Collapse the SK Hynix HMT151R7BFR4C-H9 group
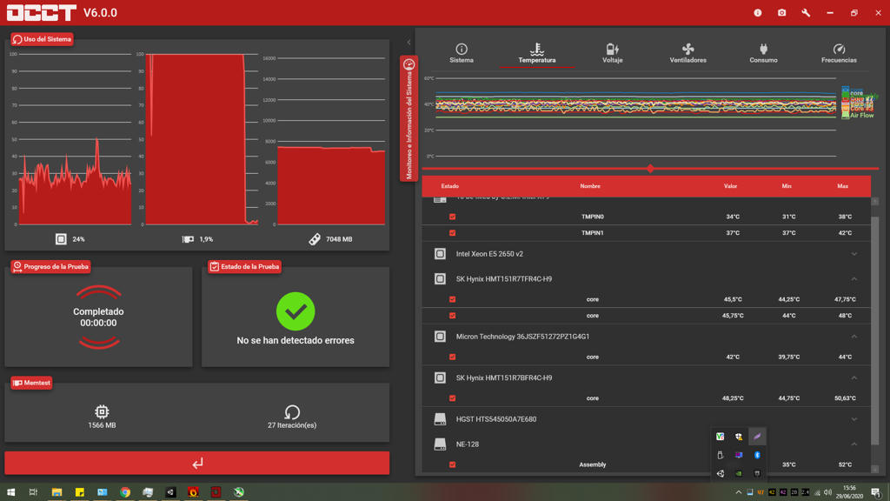The image size is (890, 501). (853, 377)
